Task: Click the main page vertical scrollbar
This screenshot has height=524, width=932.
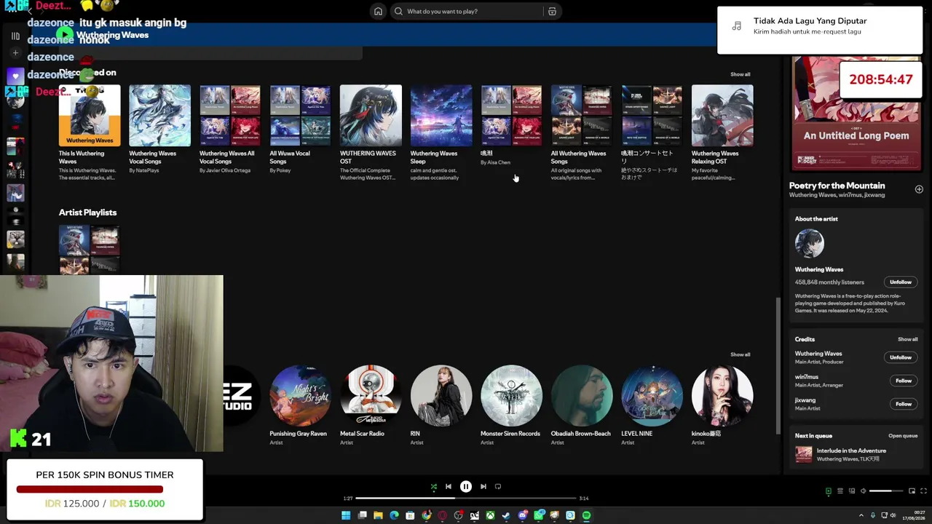Action: pyautogui.click(x=778, y=365)
